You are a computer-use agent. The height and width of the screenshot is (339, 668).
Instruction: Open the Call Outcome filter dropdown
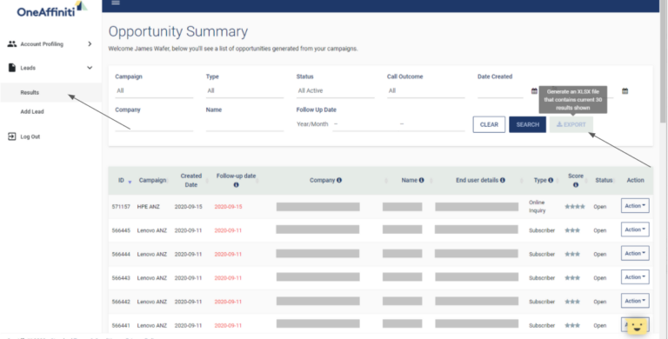click(425, 90)
